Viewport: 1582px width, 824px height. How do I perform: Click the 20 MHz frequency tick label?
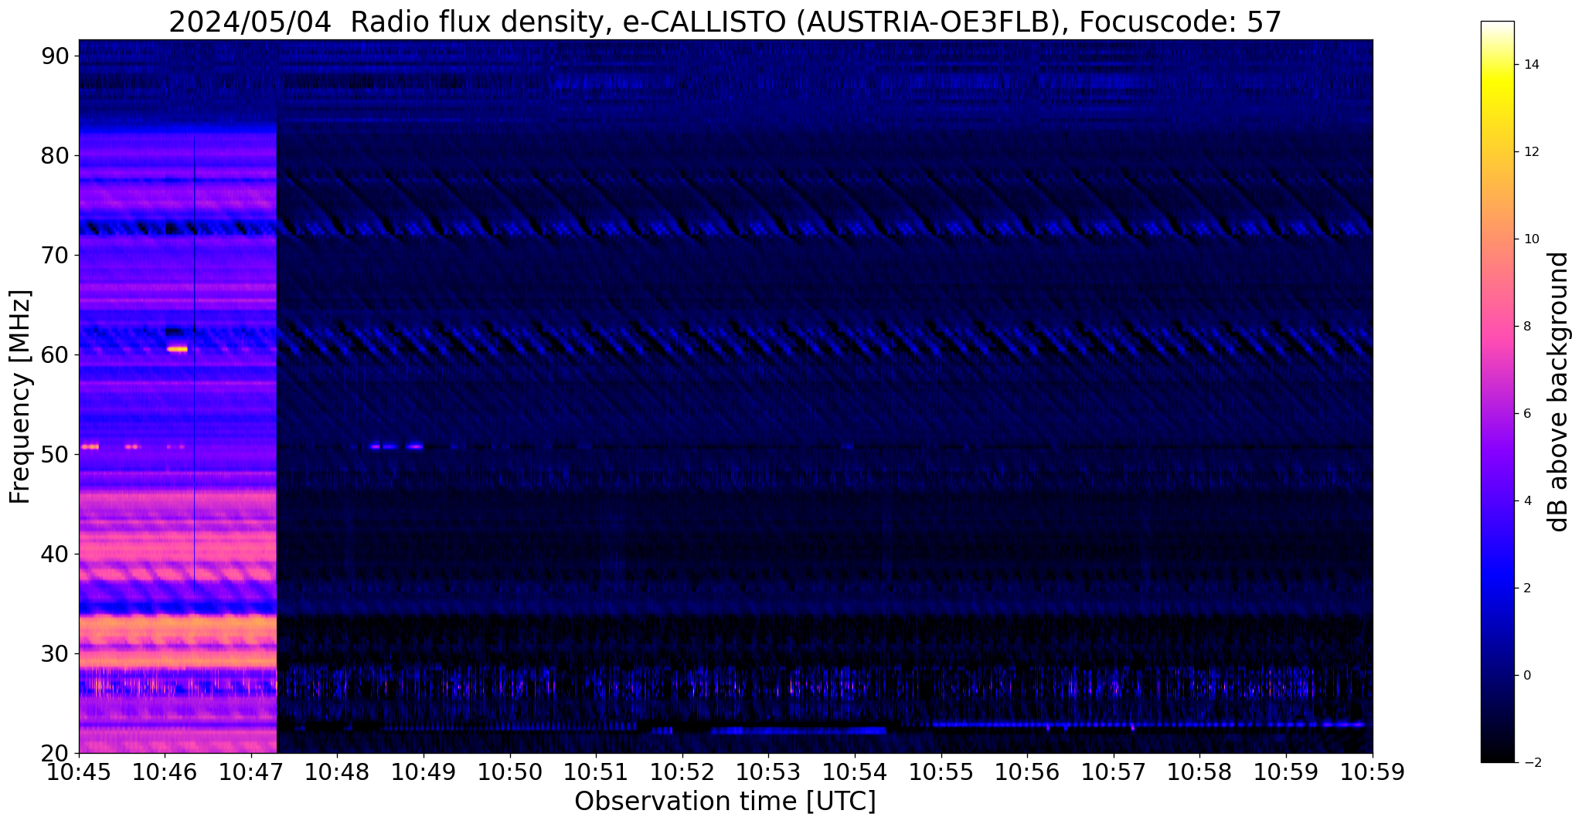(x=55, y=753)
